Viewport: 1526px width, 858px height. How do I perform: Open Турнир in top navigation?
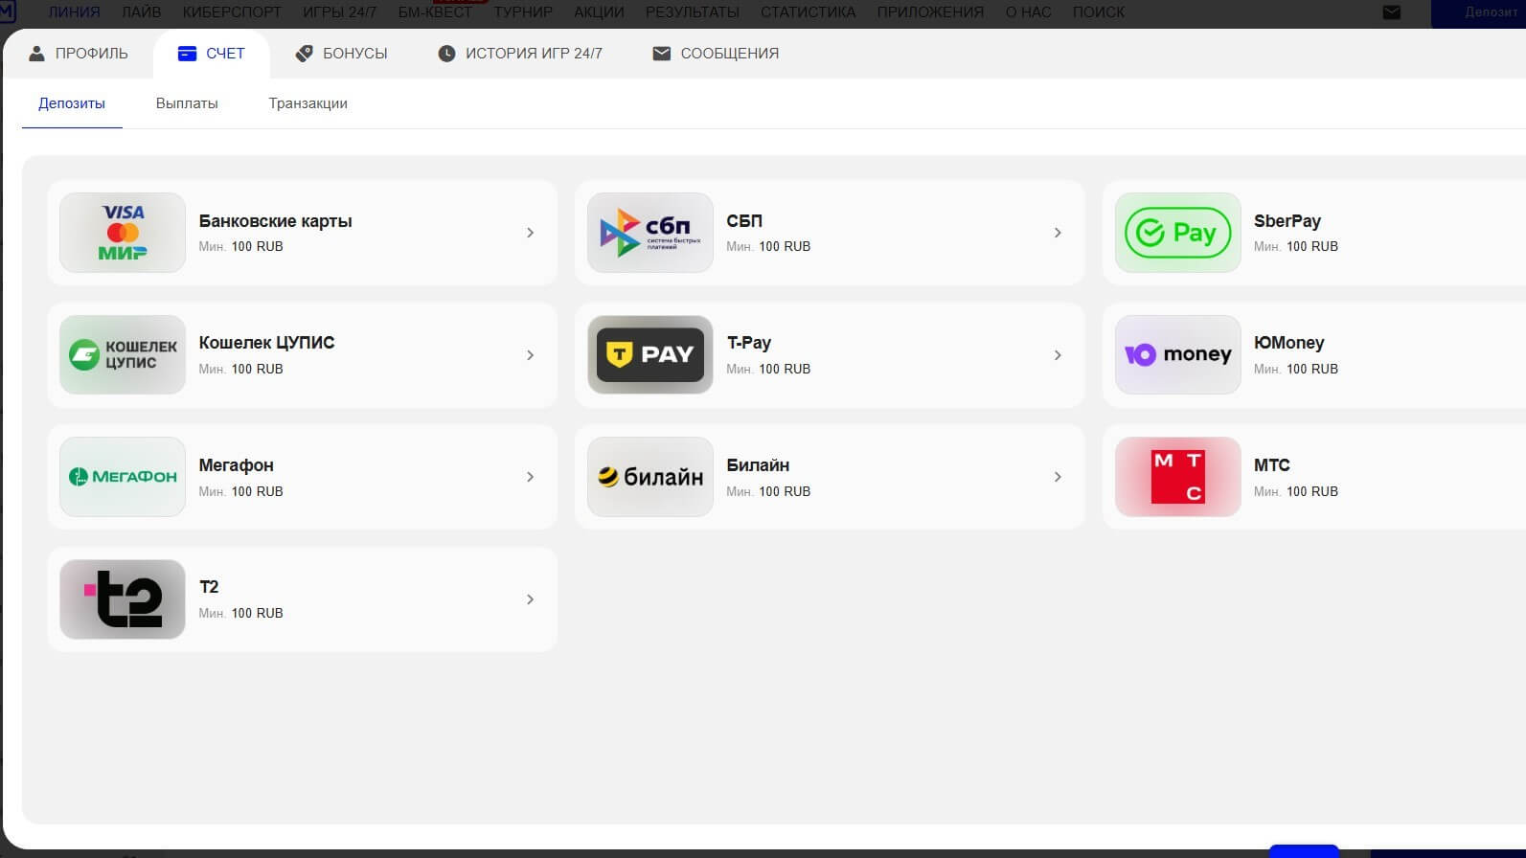[523, 12]
